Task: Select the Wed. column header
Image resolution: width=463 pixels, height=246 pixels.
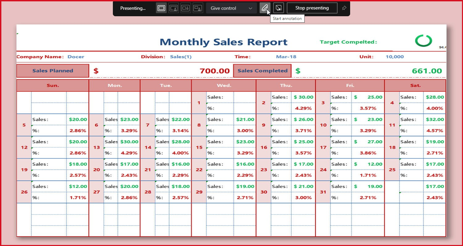Action: point(224,85)
